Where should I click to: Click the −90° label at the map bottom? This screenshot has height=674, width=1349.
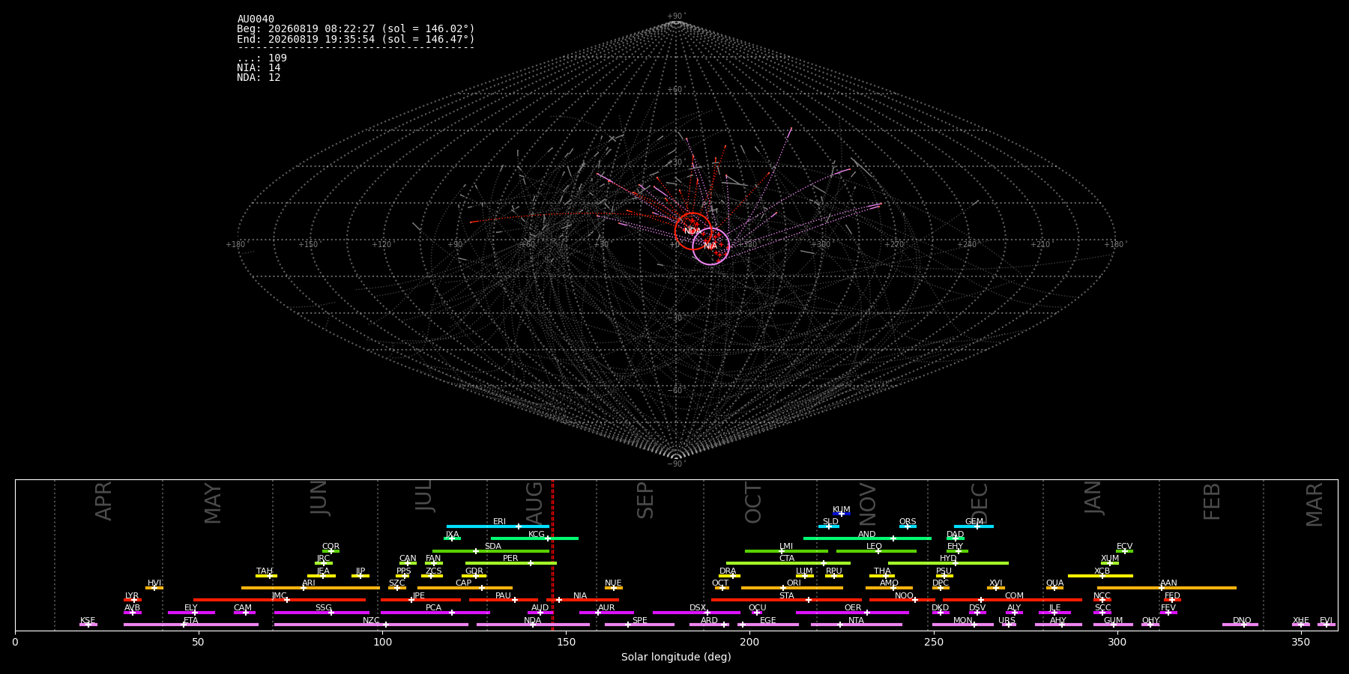[676, 464]
